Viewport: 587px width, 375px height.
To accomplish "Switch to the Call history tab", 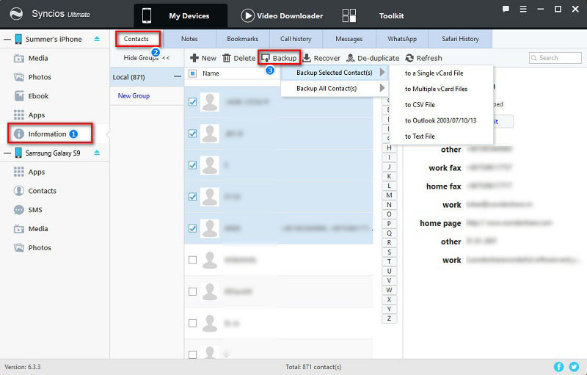I will coord(296,39).
